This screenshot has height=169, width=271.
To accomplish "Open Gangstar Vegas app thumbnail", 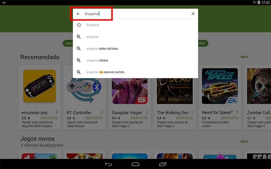I will 130,91.
